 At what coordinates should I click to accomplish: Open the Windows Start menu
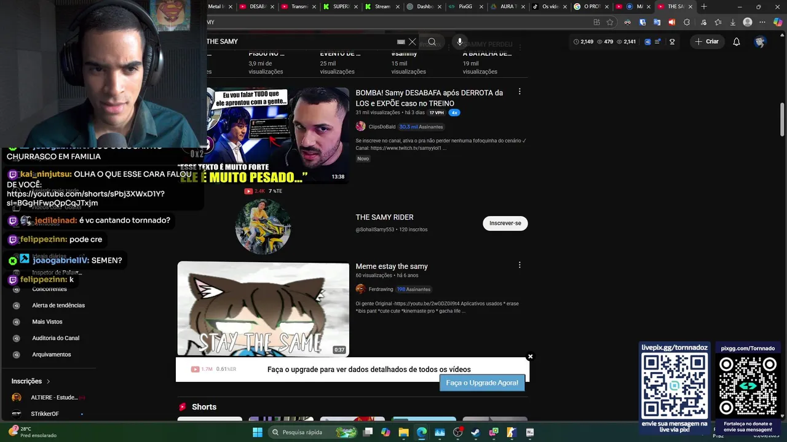pyautogui.click(x=258, y=432)
